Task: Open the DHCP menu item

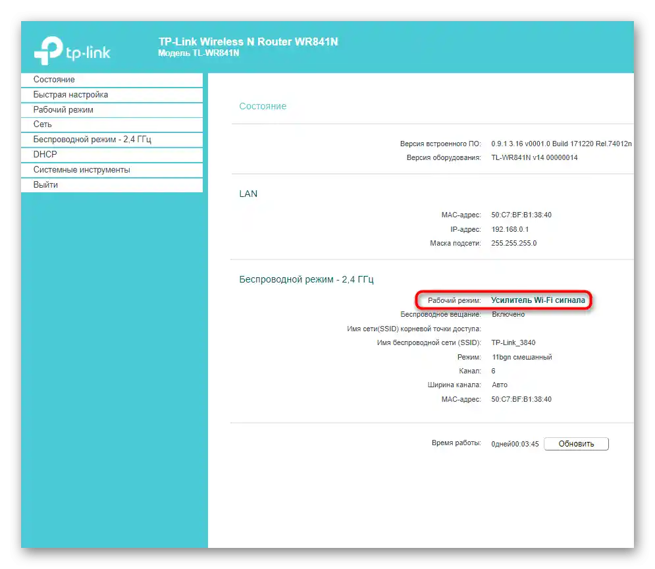Action: point(111,155)
